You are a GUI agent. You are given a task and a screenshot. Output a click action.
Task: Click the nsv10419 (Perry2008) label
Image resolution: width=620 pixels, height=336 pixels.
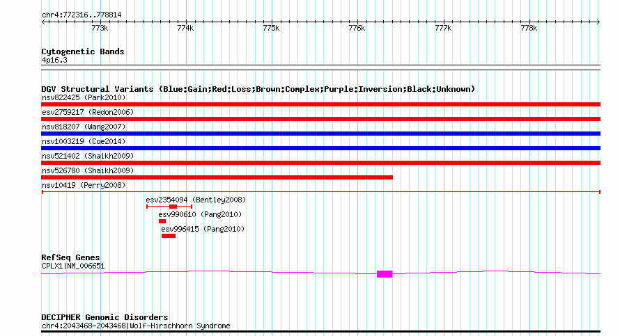[x=84, y=185]
